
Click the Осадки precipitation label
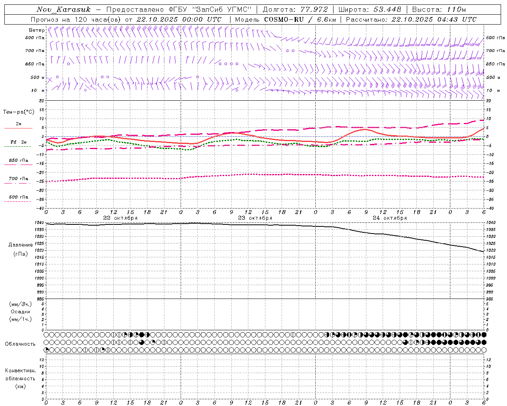tap(21, 312)
